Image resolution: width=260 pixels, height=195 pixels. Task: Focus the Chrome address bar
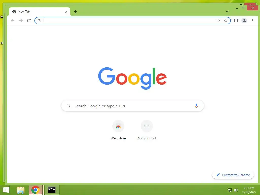[132, 21]
